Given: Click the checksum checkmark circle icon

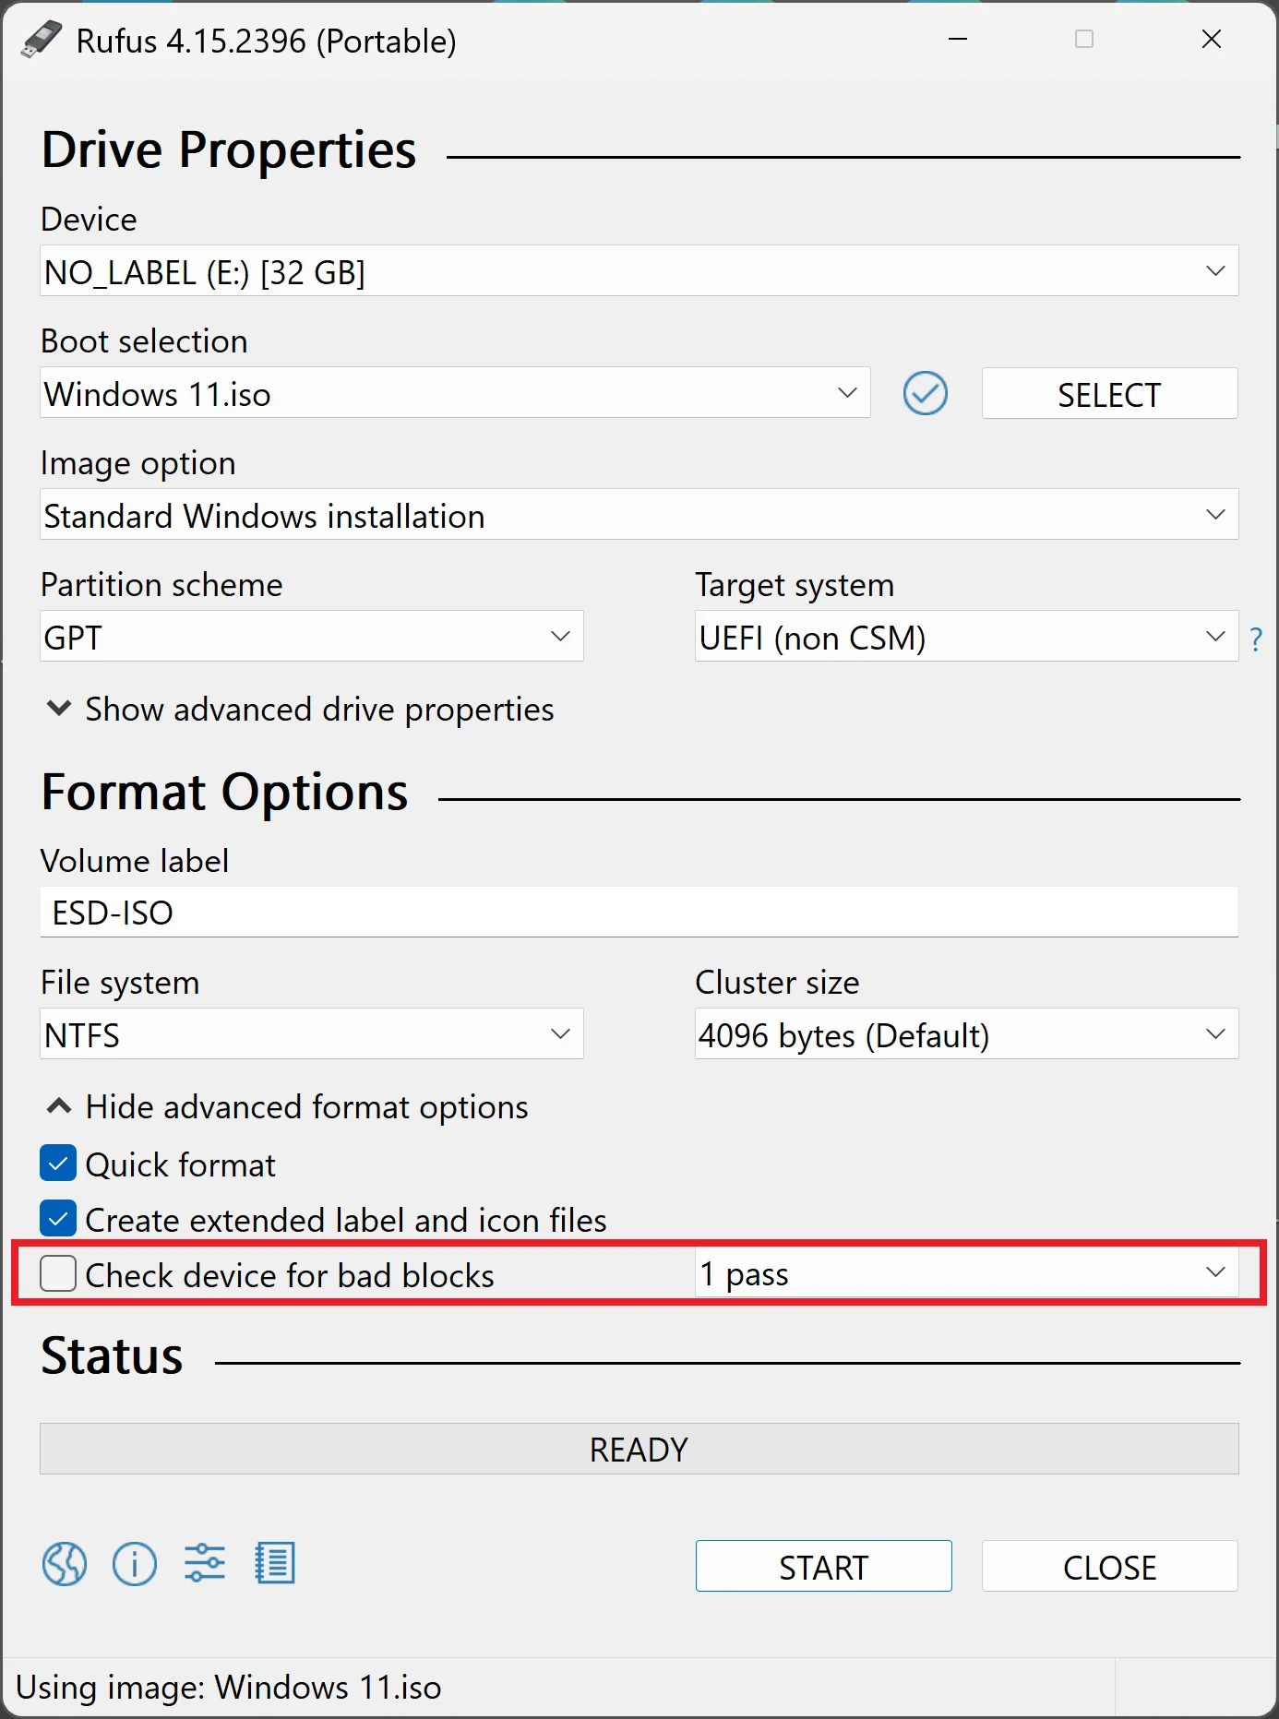Looking at the screenshot, I should tap(925, 394).
